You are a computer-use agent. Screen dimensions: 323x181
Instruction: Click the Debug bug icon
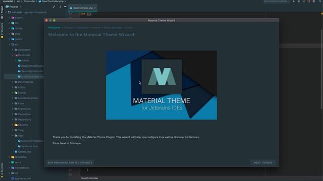[299, 2]
